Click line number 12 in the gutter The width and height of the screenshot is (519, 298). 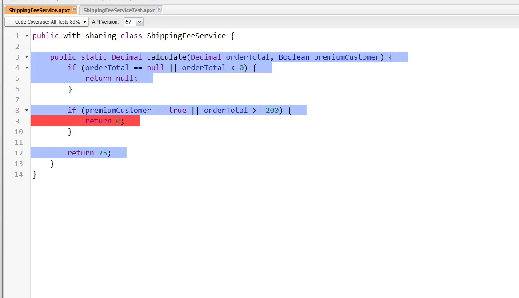(19, 153)
